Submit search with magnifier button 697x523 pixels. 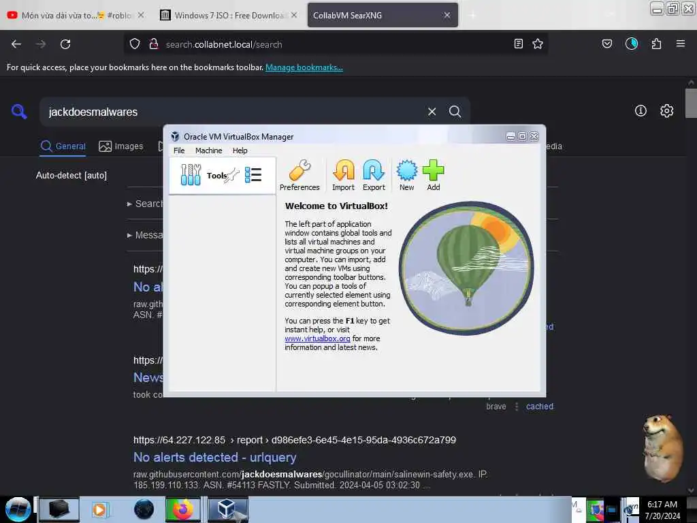point(455,112)
